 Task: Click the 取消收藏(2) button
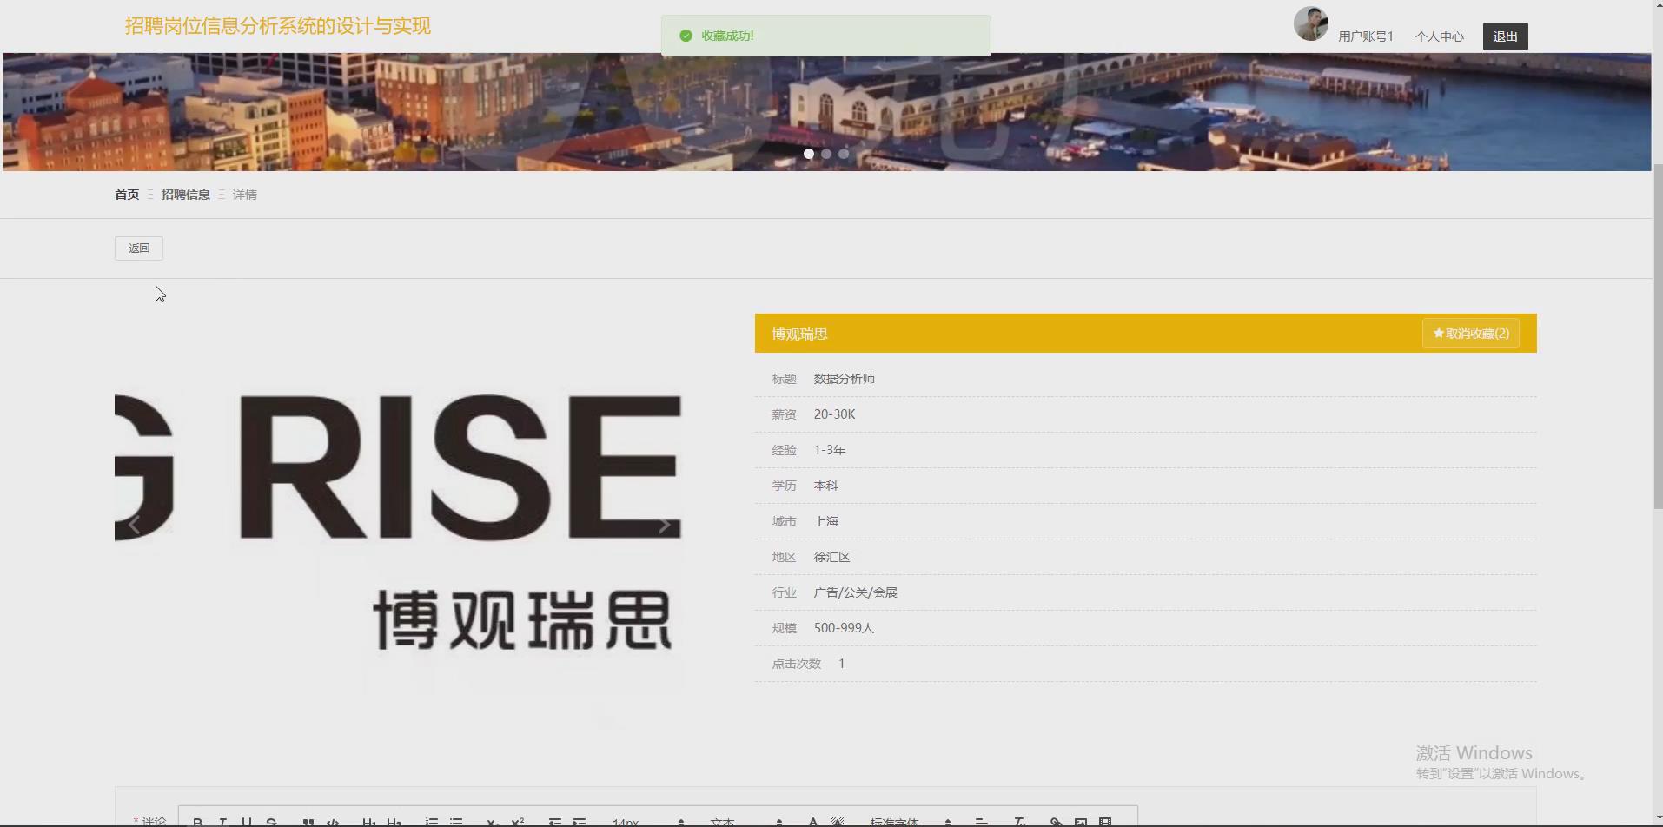pyautogui.click(x=1470, y=334)
